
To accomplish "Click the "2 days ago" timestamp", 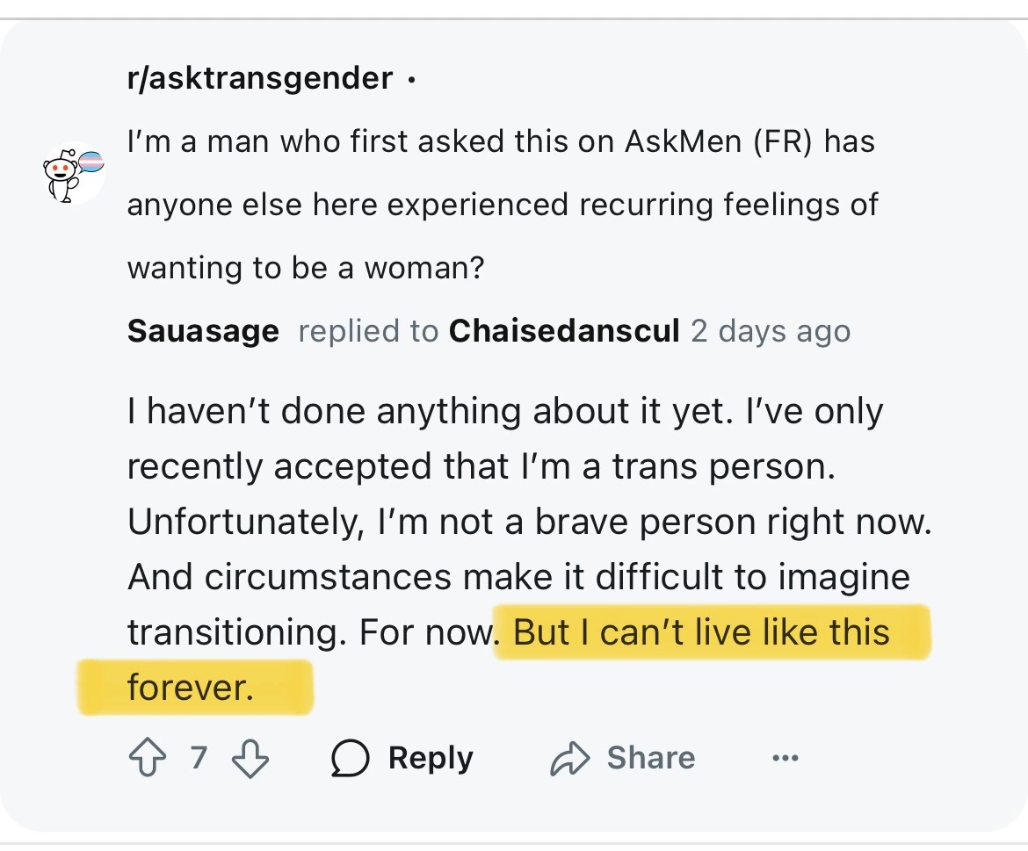I will pos(771,331).
